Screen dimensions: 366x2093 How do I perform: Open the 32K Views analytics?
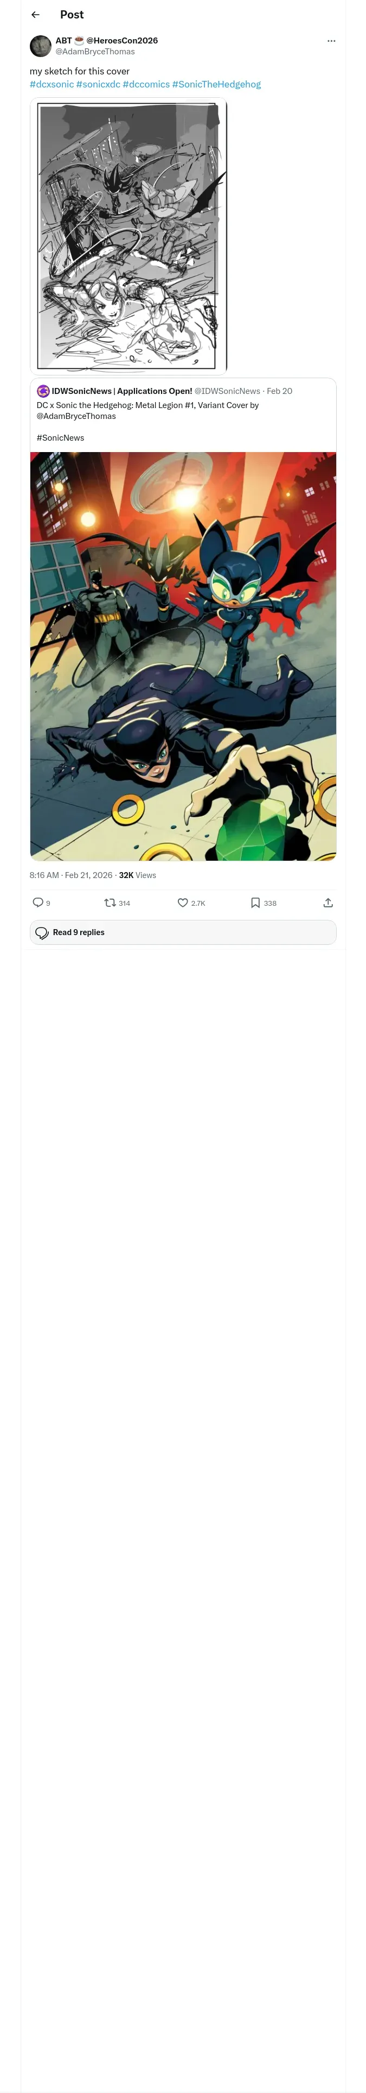tap(137, 875)
